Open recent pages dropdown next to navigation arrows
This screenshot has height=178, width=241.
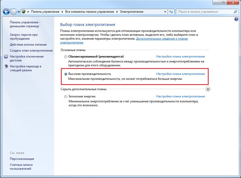[19, 12]
